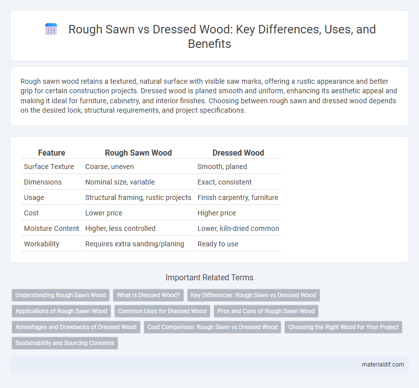
Task: Open the 'Understanding Rough Sawn Wood' tag
Action: (61, 295)
